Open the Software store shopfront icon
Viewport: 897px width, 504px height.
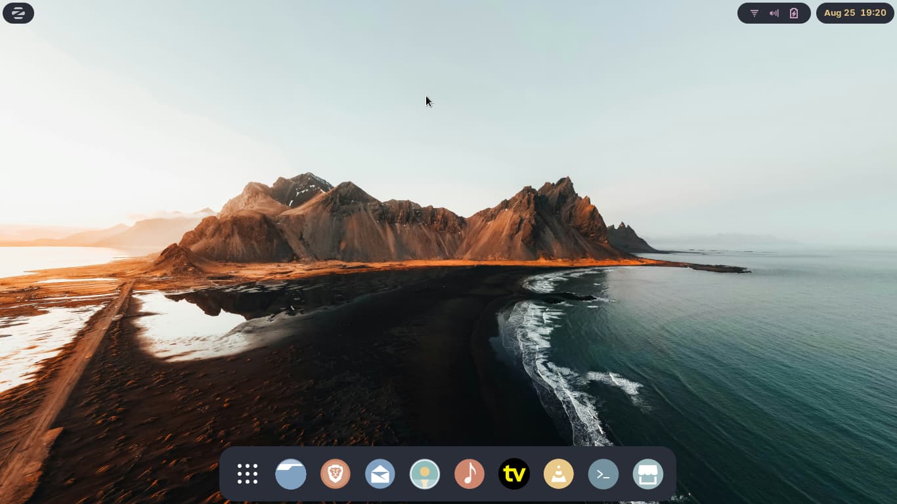pos(648,474)
